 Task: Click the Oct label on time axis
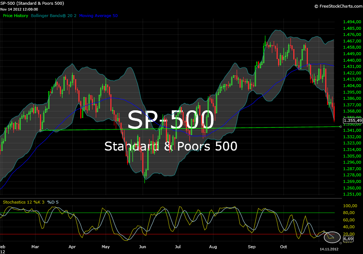click(x=284, y=247)
